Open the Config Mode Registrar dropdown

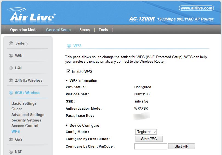point(146,132)
